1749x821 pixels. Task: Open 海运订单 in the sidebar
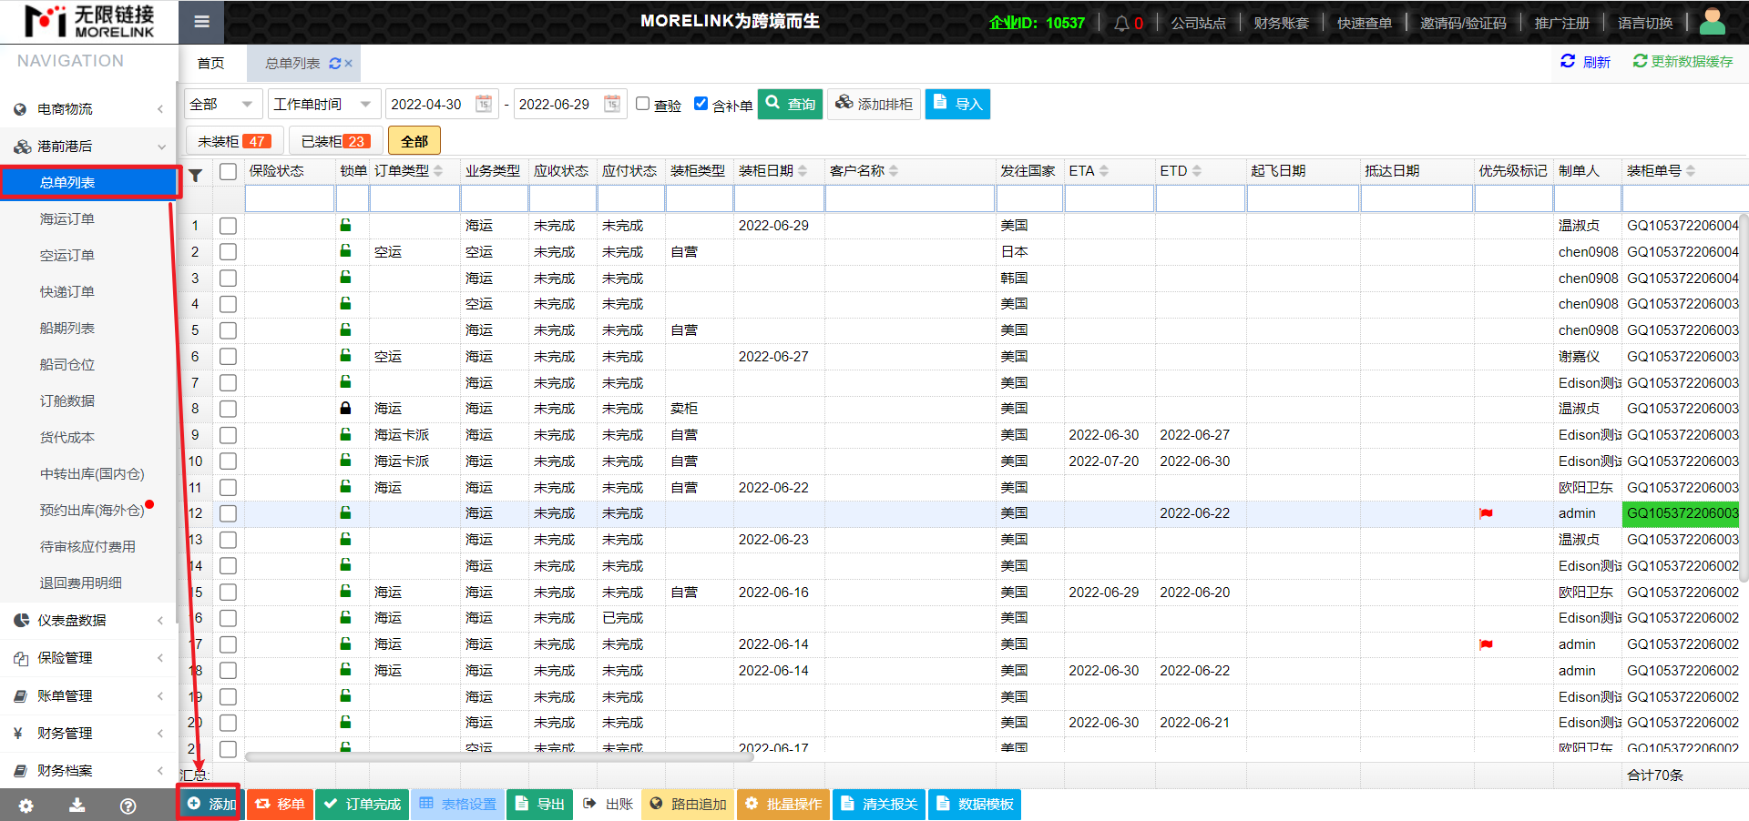[67, 218]
